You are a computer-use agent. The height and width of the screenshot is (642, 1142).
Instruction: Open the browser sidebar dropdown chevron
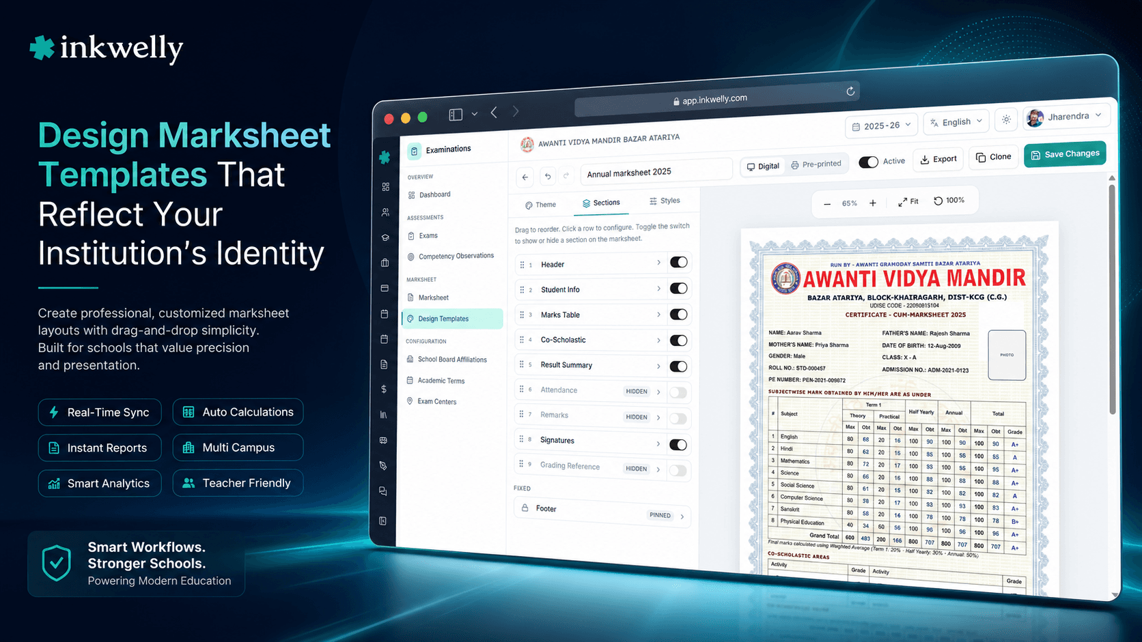(474, 114)
